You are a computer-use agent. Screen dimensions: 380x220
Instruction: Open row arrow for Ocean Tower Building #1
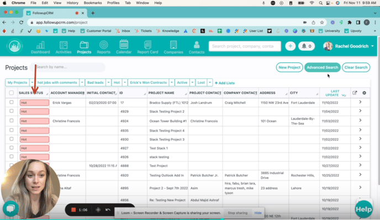pyautogui.click(x=360, y=121)
